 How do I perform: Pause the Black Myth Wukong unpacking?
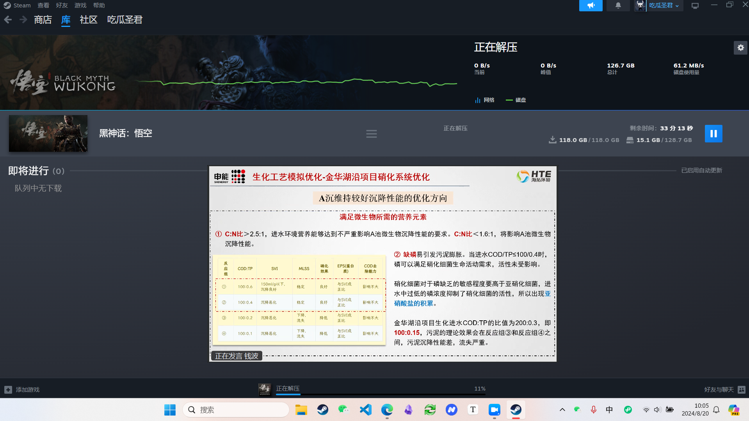(713, 133)
